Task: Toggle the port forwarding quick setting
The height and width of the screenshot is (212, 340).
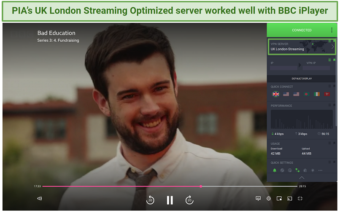Action: [x=297, y=170]
